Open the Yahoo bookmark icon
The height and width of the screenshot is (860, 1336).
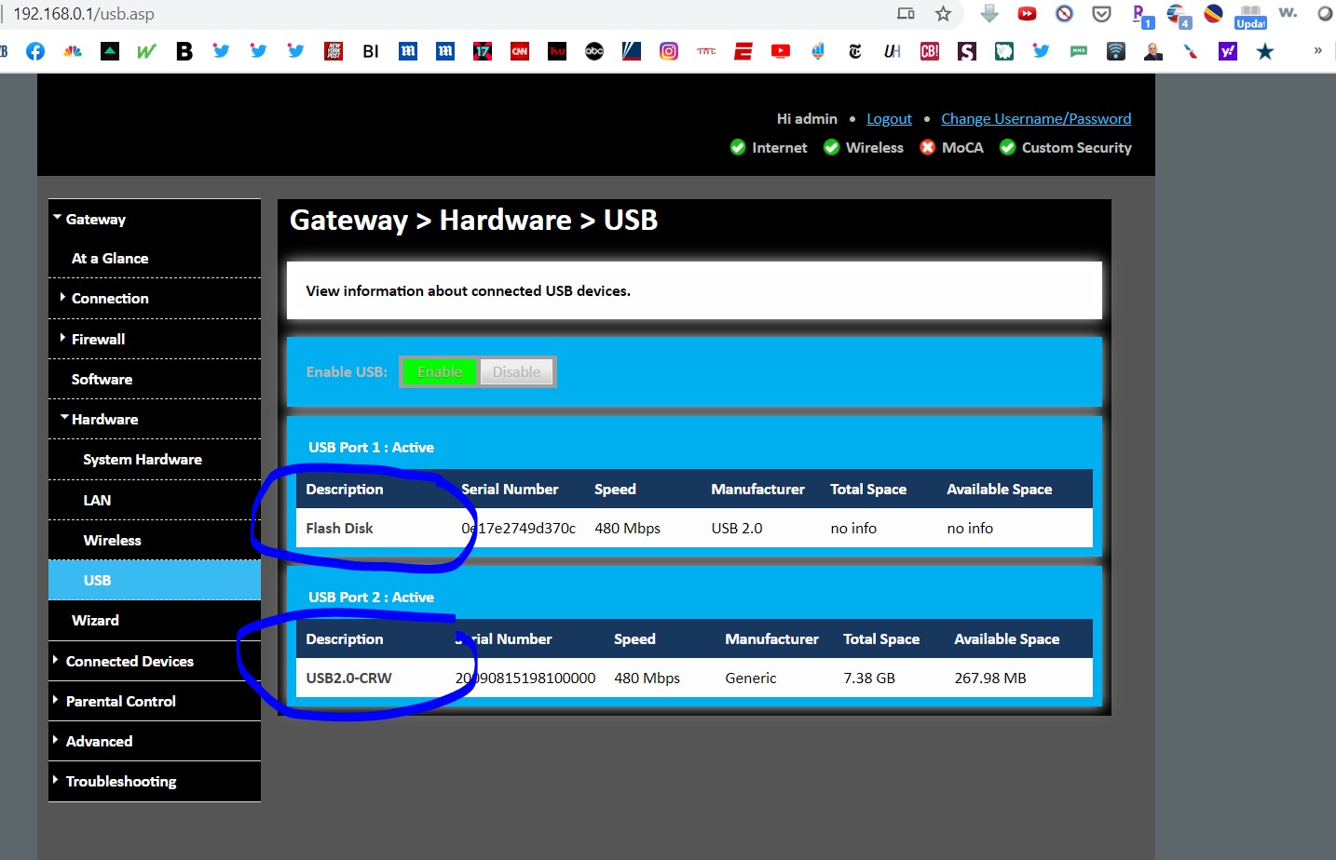1228,51
